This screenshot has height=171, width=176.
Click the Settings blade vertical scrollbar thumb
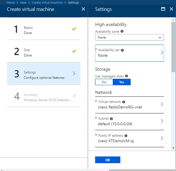click(173, 47)
